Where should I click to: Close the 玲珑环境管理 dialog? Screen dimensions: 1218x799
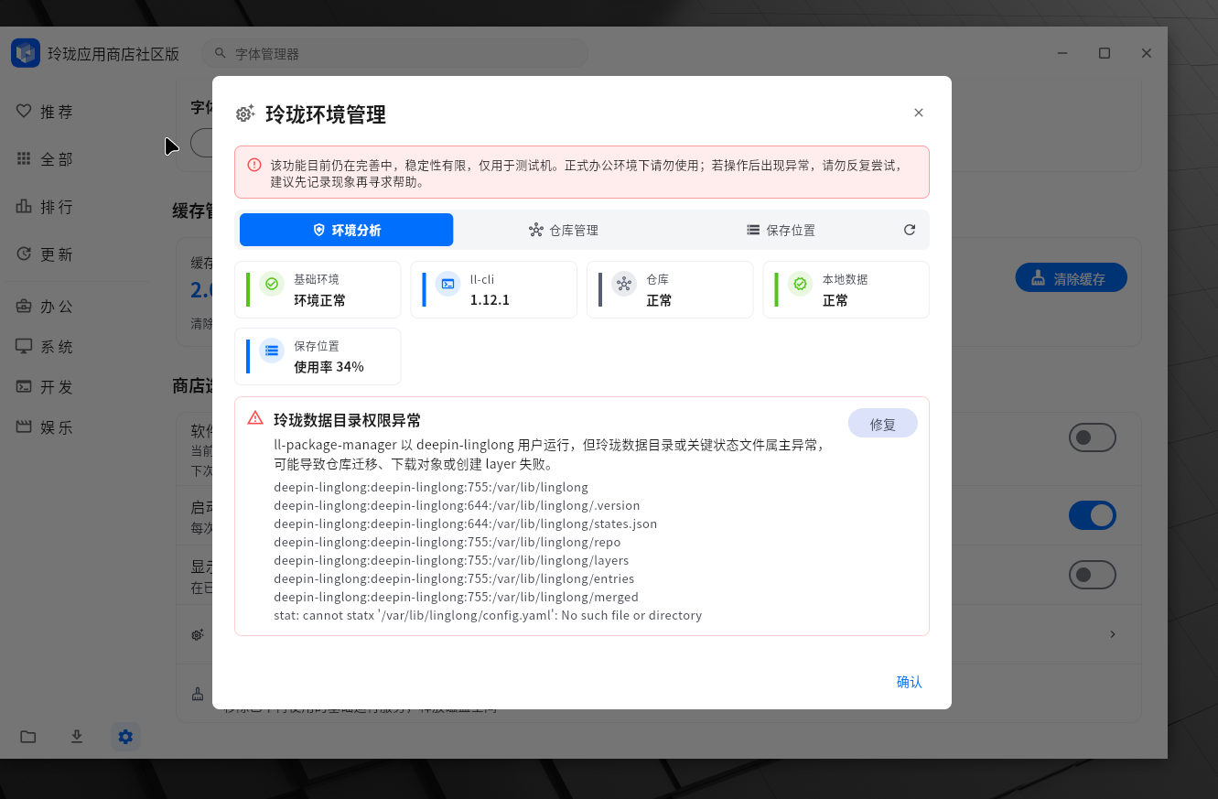(x=919, y=113)
